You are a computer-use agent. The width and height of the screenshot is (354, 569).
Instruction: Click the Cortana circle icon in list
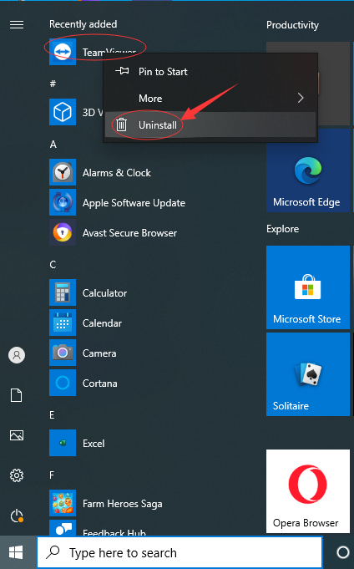click(63, 384)
